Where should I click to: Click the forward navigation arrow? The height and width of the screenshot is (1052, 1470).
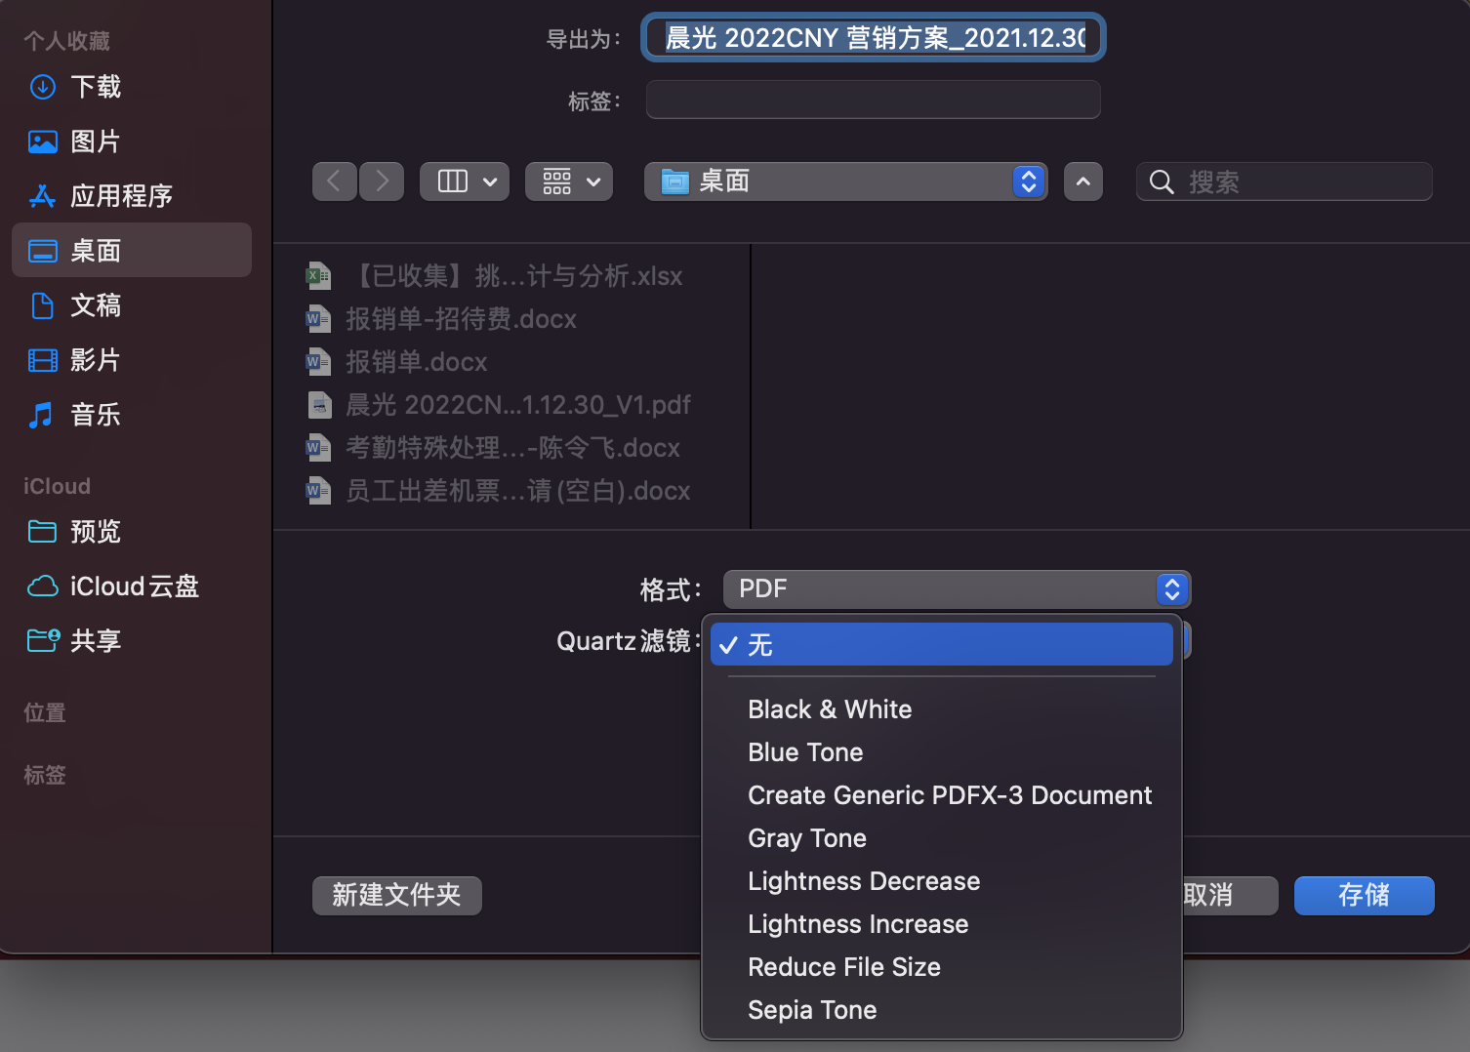coord(382,182)
